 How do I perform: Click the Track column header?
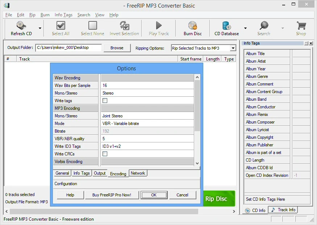click(97, 59)
